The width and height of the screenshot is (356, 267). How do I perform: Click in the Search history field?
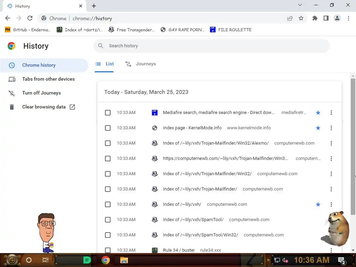(x=211, y=46)
